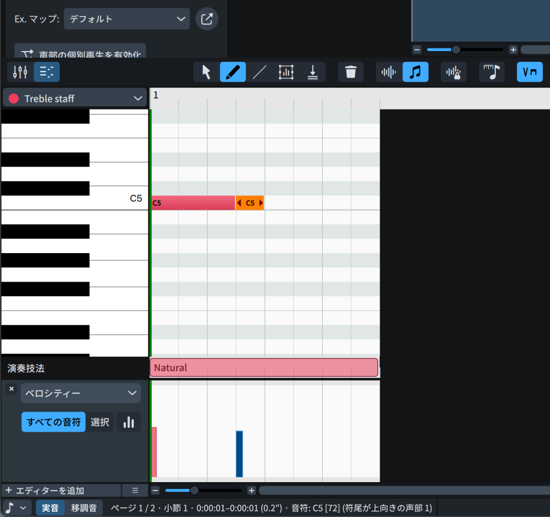
Task: Open the Treble staff dropdown
Action: [75, 98]
